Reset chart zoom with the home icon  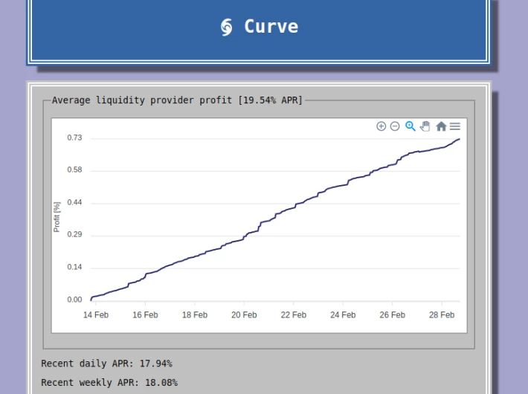[x=441, y=126]
